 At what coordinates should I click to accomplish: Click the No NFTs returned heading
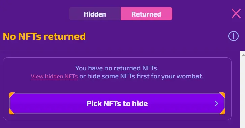click(x=44, y=36)
